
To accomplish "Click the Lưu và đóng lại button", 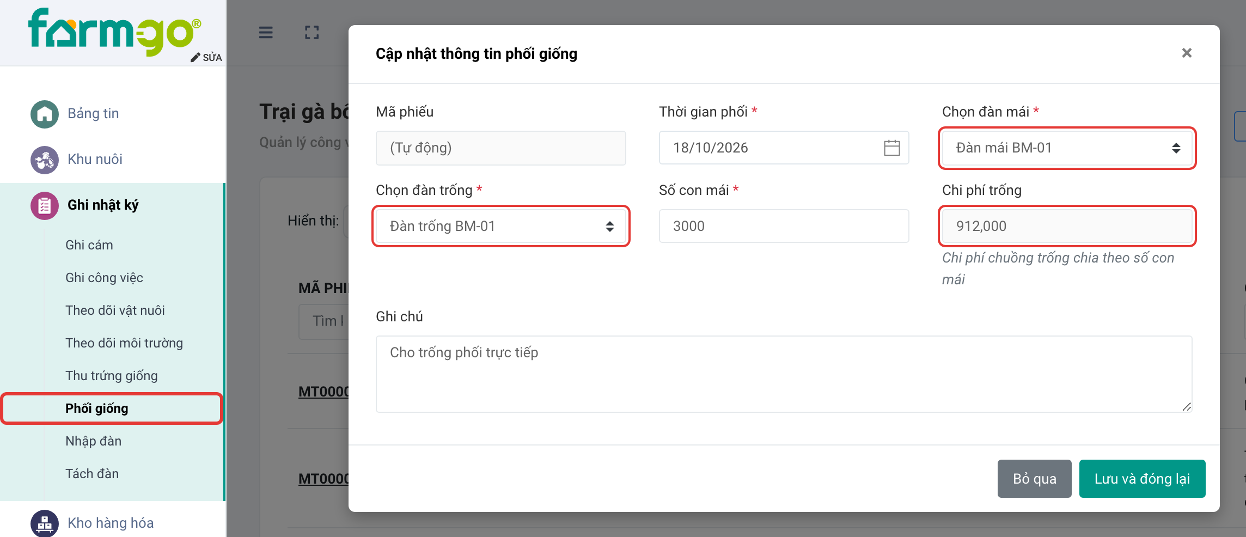I will point(1142,479).
